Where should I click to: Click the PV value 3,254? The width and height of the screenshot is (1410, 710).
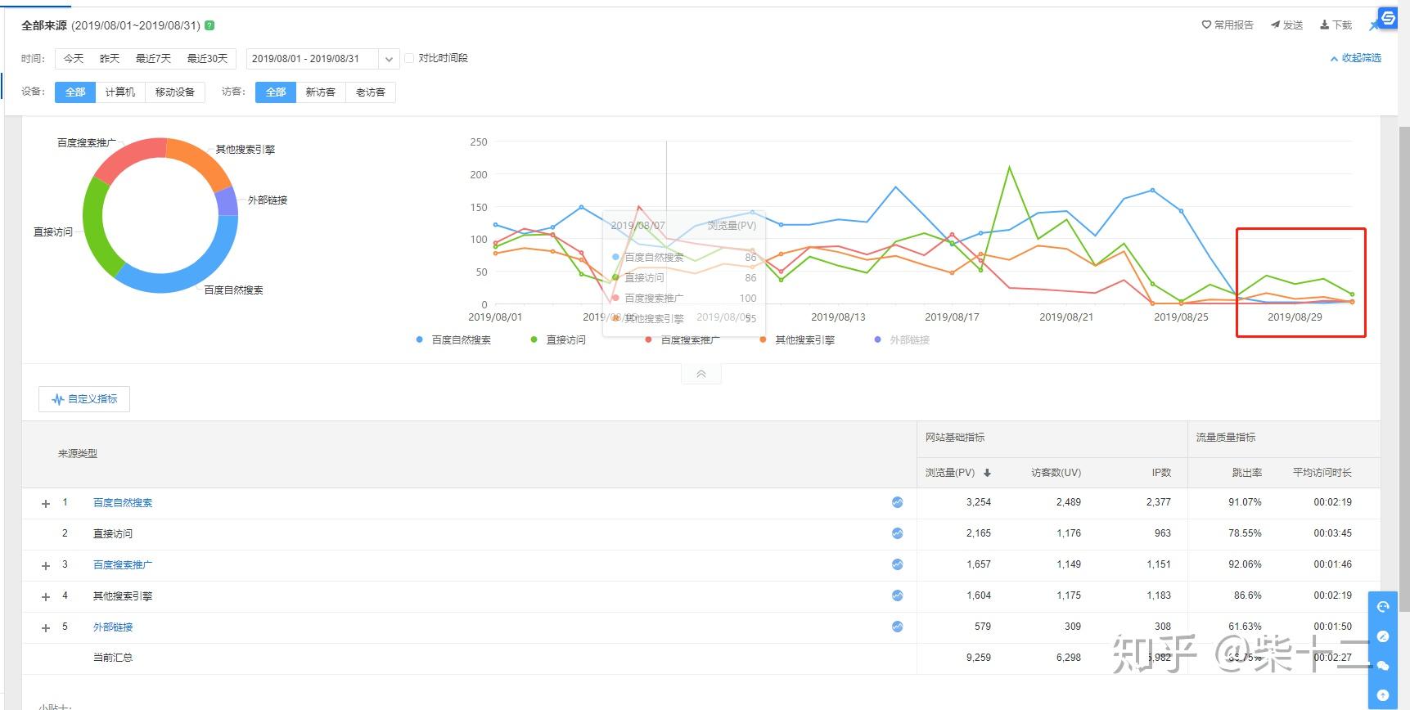tap(979, 502)
